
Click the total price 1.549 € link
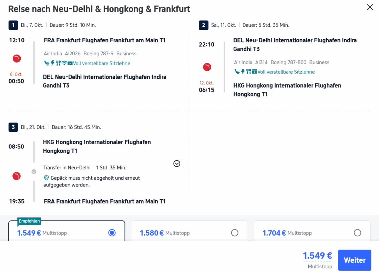[317, 256]
